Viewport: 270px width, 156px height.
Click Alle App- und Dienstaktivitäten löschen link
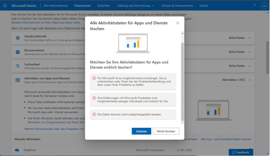click(x=226, y=139)
